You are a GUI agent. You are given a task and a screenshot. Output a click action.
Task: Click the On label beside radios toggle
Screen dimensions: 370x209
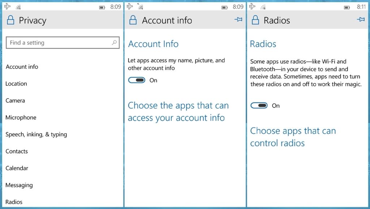click(x=276, y=105)
